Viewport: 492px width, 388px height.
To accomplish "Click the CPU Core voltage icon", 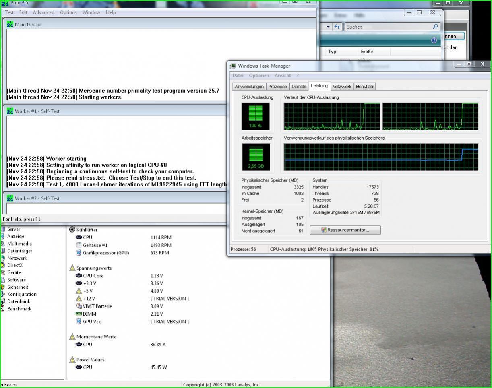I will [x=79, y=276].
